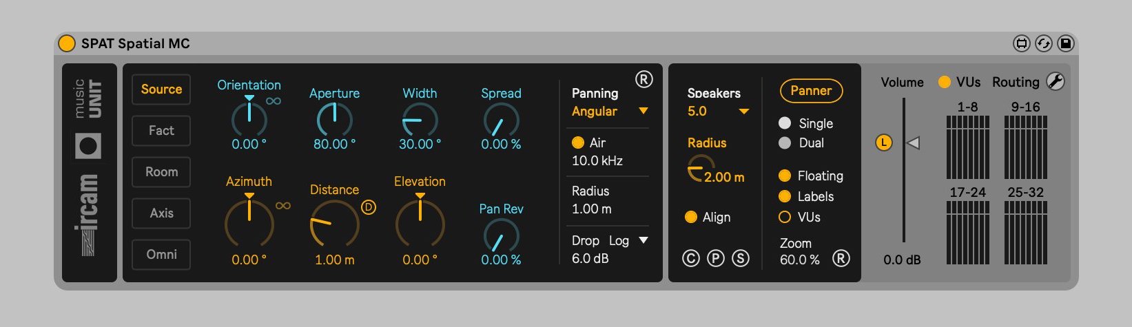Click the Zoom 60.0 % value
1132x327 pixels.
point(800,260)
